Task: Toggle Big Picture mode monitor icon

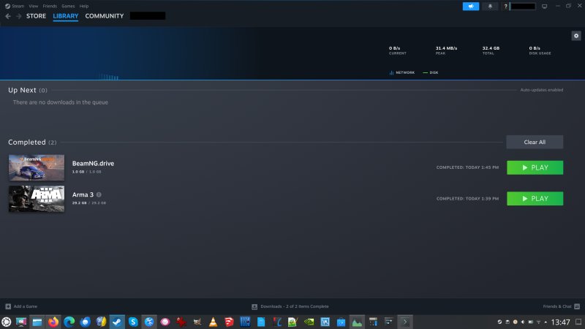Action: coord(544,7)
